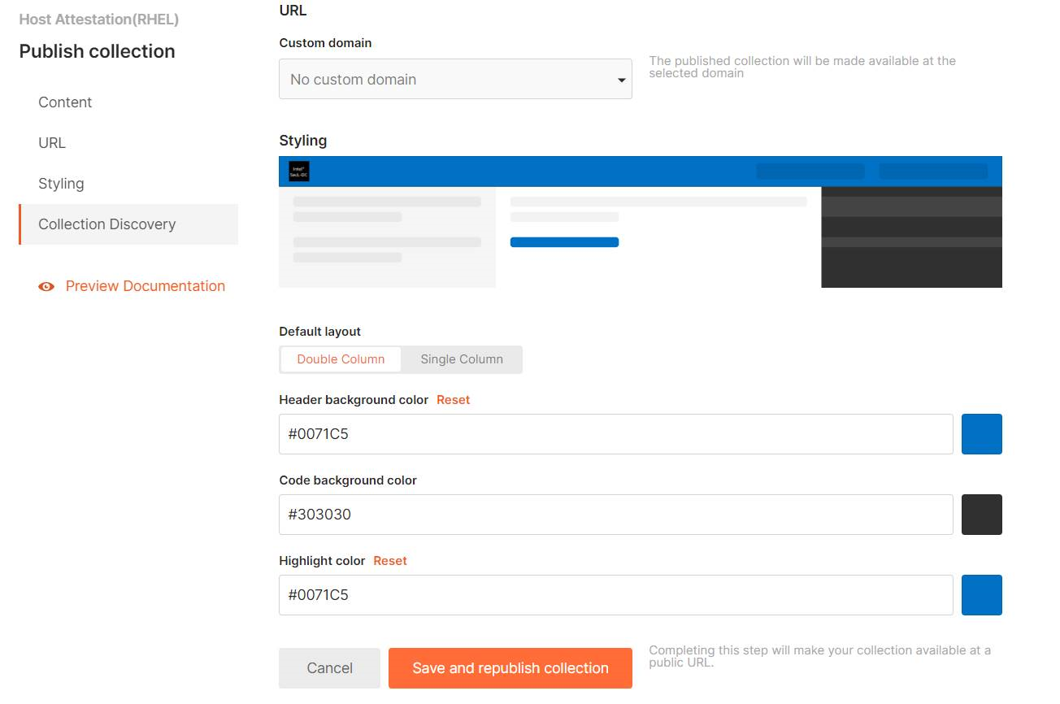1060x704 pixels.
Task: Select the Double Column layout option
Action: coord(341,359)
